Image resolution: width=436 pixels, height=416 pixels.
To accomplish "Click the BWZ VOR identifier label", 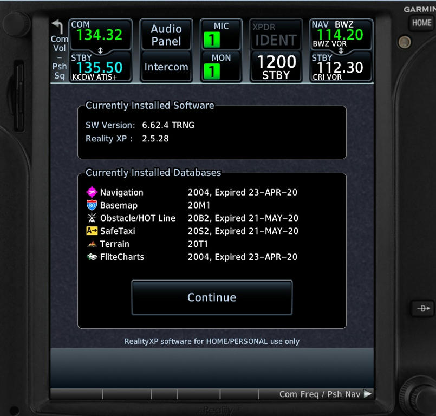I will tap(329, 44).
